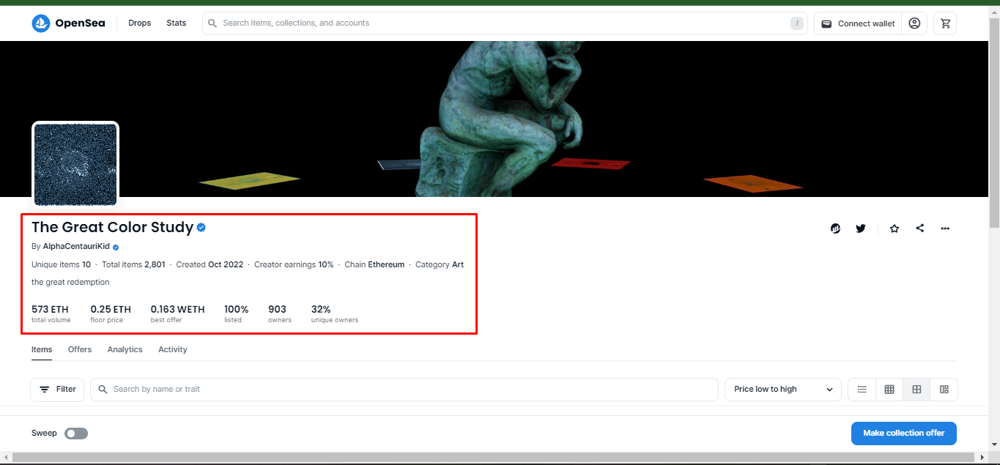This screenshot has width=1000, height=465.
Task: Open the account profile icon
Action: 914,23
